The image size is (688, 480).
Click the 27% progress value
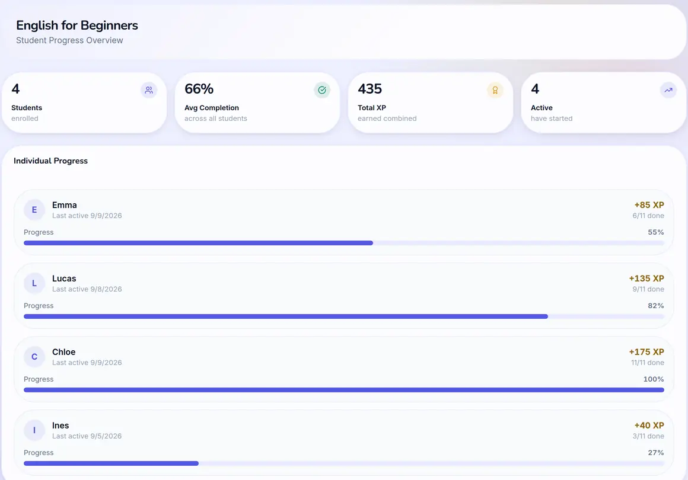click(656, 453)
